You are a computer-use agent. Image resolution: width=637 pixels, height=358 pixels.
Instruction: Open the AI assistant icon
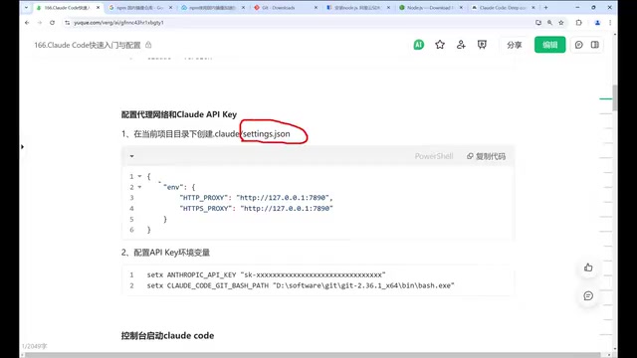(418, 45)
